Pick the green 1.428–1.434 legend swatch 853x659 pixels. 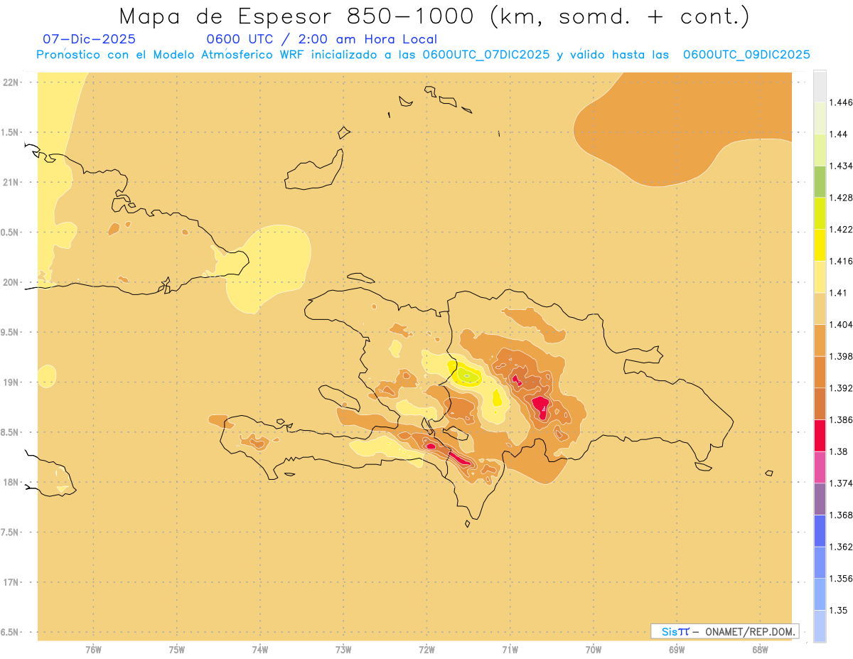click(820, 181)
